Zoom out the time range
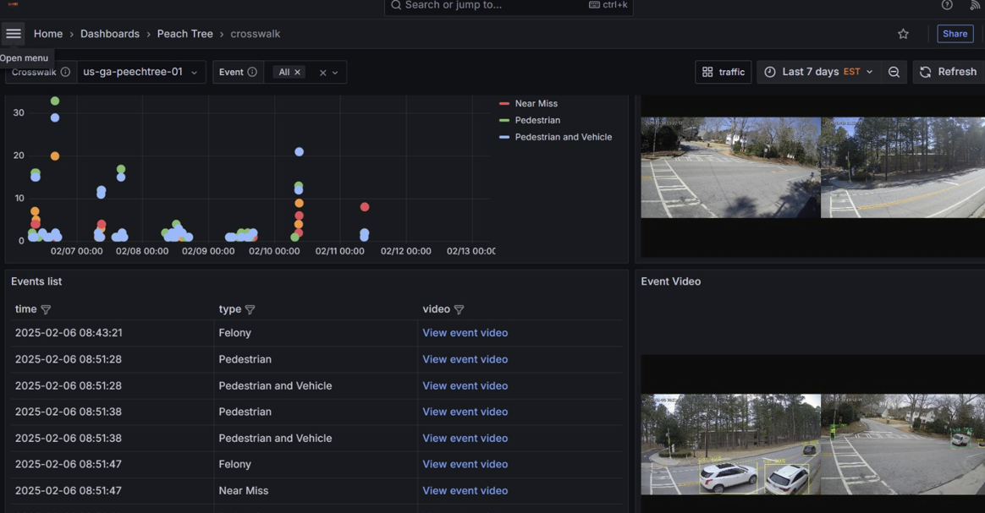The height and width of the screenshot is (513, 985). pyautogui.click(x=894, y=72)
